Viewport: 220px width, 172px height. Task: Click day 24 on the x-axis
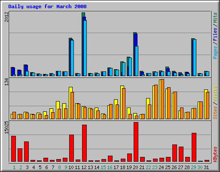[x=161, y=167]
